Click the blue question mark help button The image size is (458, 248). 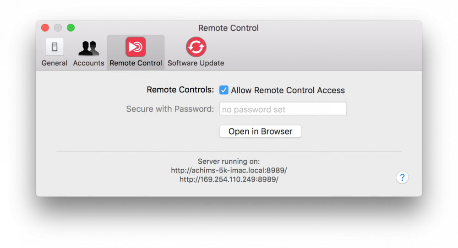402,178
